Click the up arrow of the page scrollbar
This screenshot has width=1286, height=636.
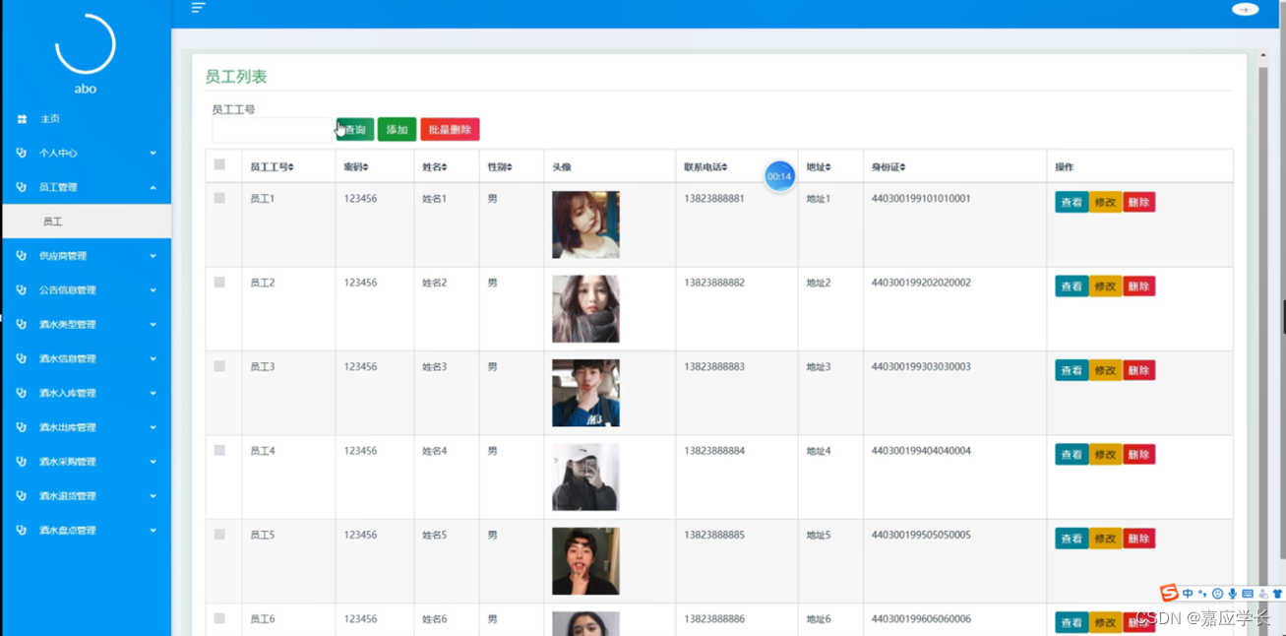[1263, 56]
